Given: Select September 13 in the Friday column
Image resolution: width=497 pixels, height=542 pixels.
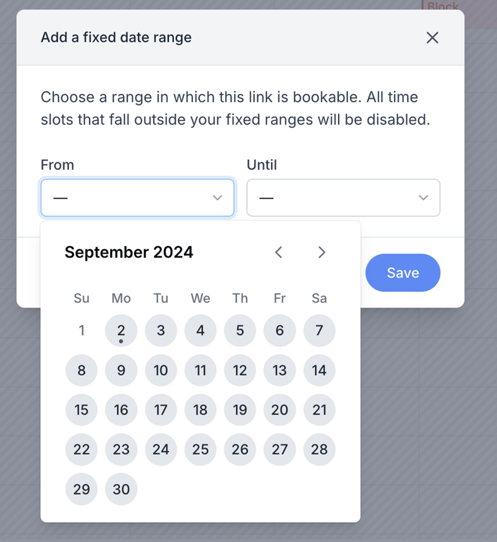Looking at the screenshot, I should 280,370.
